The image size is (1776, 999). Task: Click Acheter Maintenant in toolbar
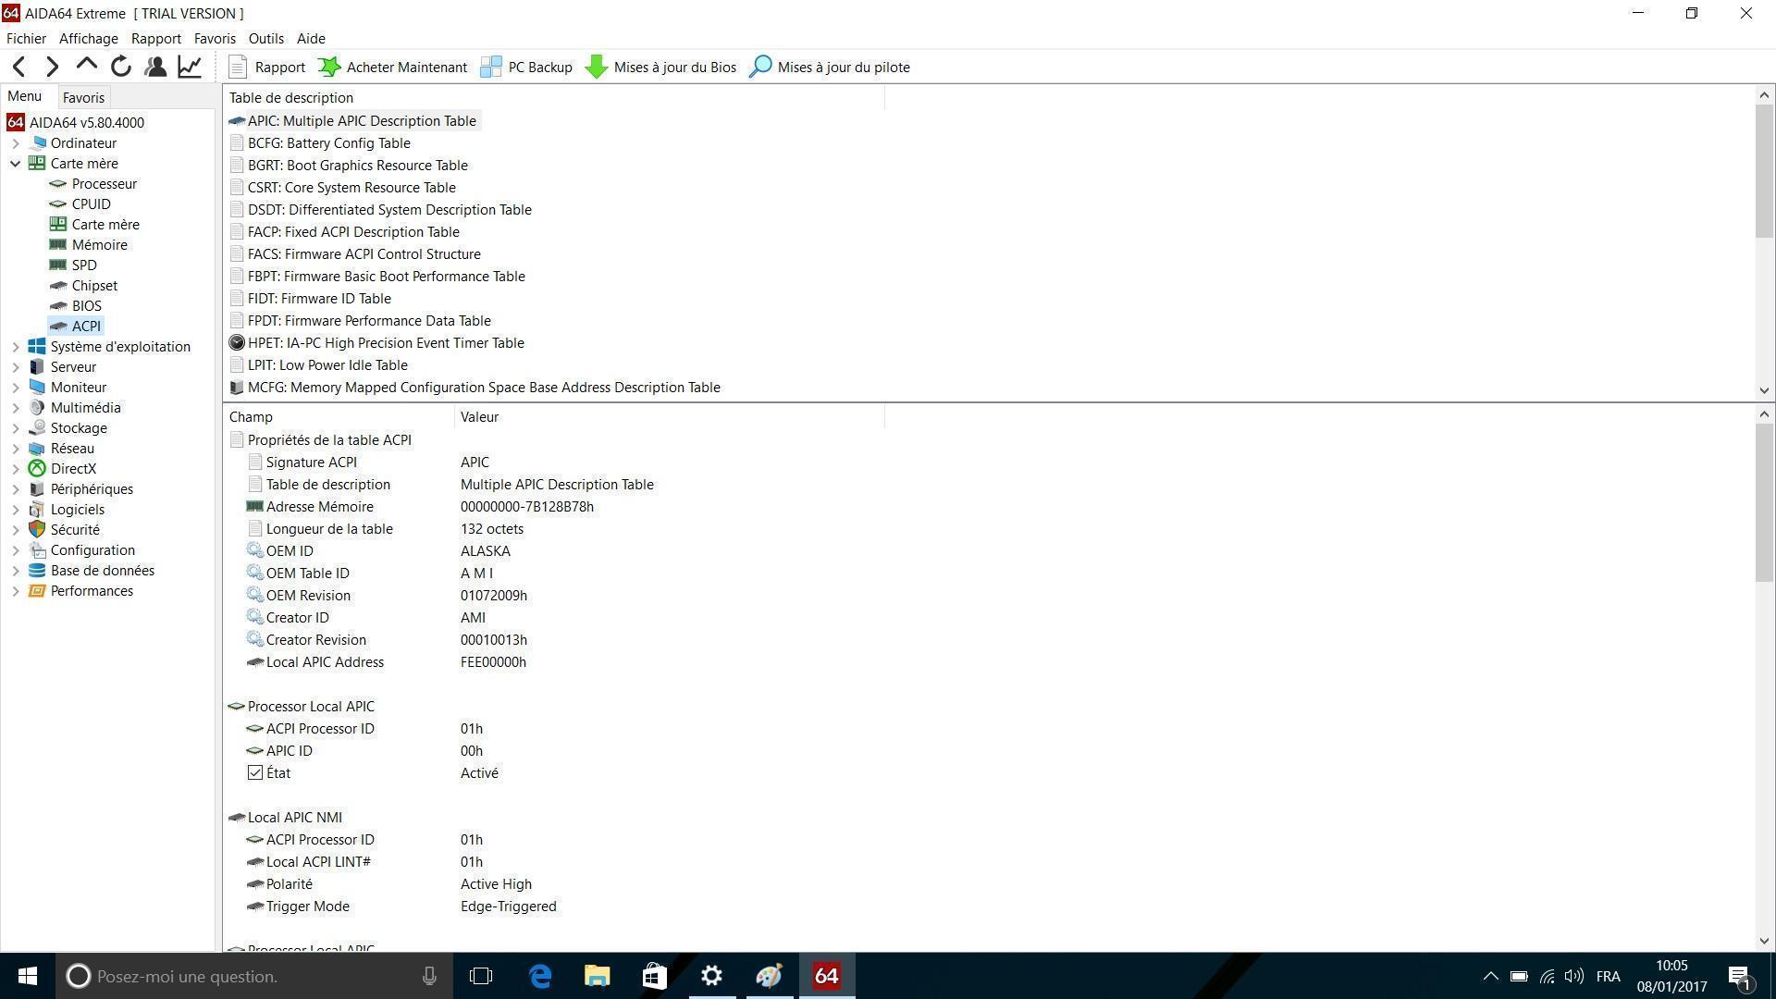coord(393,67)
